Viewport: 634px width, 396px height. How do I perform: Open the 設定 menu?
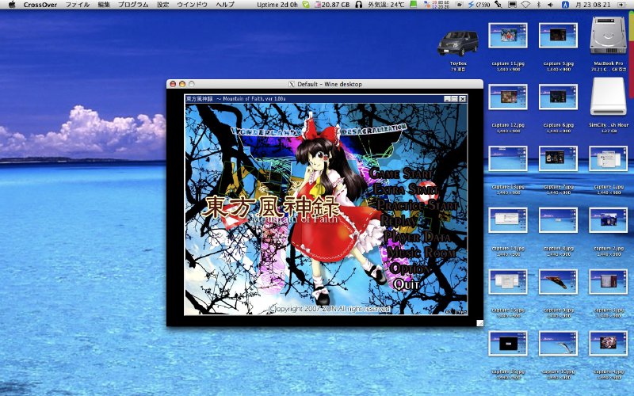162,5
